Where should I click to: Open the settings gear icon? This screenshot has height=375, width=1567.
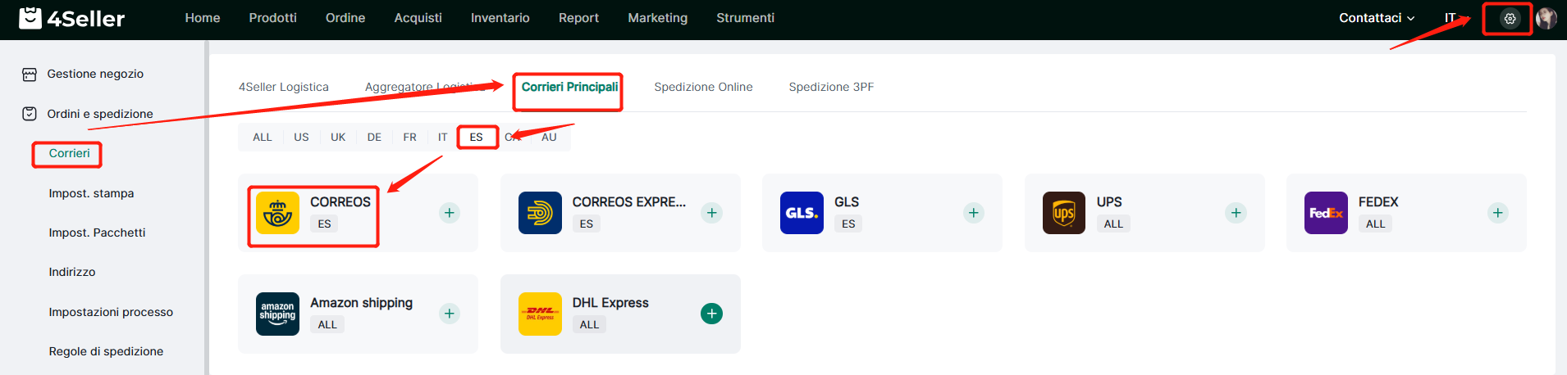(1510, 18)
